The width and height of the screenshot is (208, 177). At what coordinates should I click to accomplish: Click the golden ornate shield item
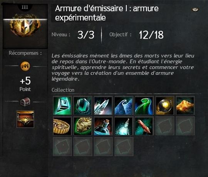83,126
